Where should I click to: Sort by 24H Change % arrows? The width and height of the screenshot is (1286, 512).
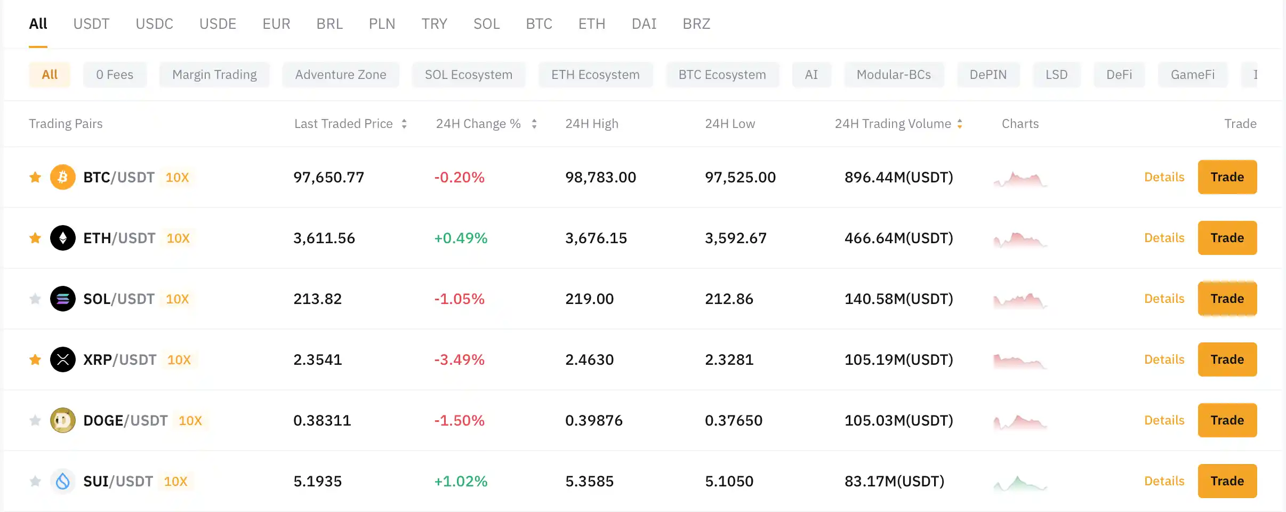pyautogui.click(x=534, y=124)
